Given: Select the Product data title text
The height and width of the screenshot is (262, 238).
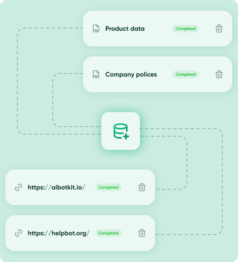Looking at the screenshot, I should pos(125,29).
